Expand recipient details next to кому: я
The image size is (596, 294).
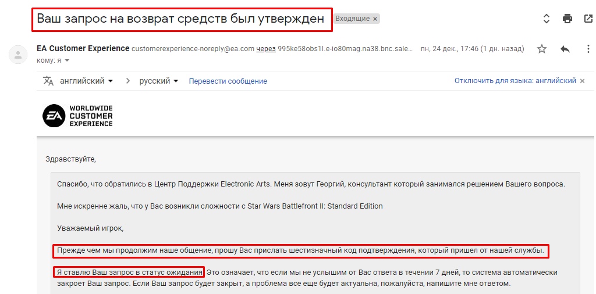click(67, 60)
